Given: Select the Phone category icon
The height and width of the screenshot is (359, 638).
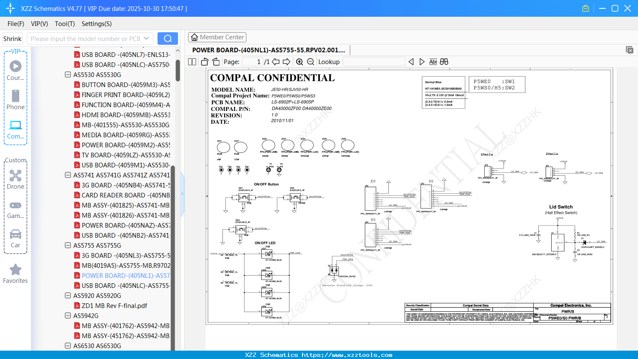Looking at the screenshot, I should (15, 100).
